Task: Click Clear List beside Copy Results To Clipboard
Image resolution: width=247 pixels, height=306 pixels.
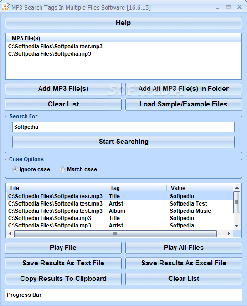Action: [184, 279]
